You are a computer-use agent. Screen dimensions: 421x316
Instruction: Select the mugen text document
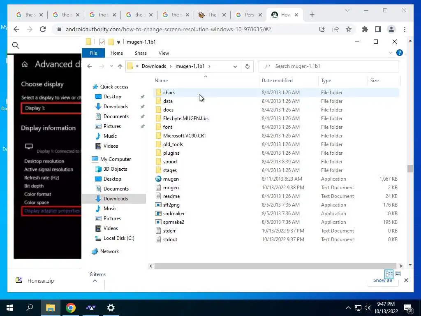pos(171,188)
